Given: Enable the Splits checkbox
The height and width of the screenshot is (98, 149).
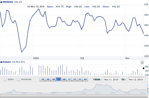Looking at the screenshot, I should (5, 79).
